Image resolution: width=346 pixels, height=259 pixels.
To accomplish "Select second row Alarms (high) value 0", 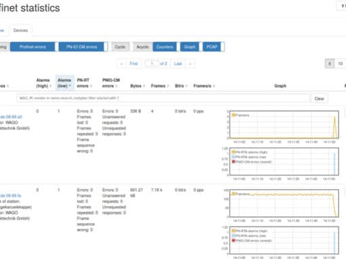I will click(37, 190).
